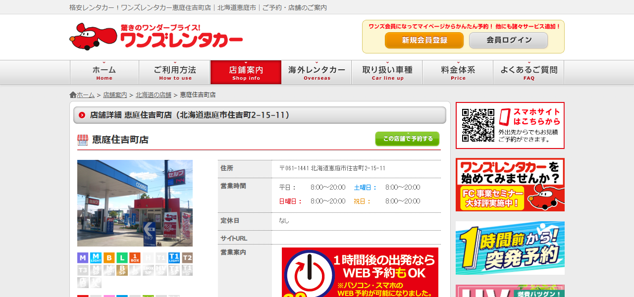Click the grey 1BOX SP class icon
Image resolution: width=634 pixels, height=297 pixels.
[148, 270]
